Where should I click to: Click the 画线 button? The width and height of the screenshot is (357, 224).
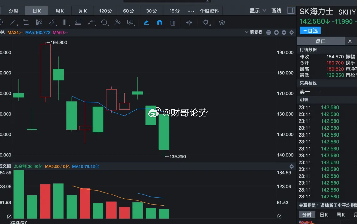coord(276,11)
